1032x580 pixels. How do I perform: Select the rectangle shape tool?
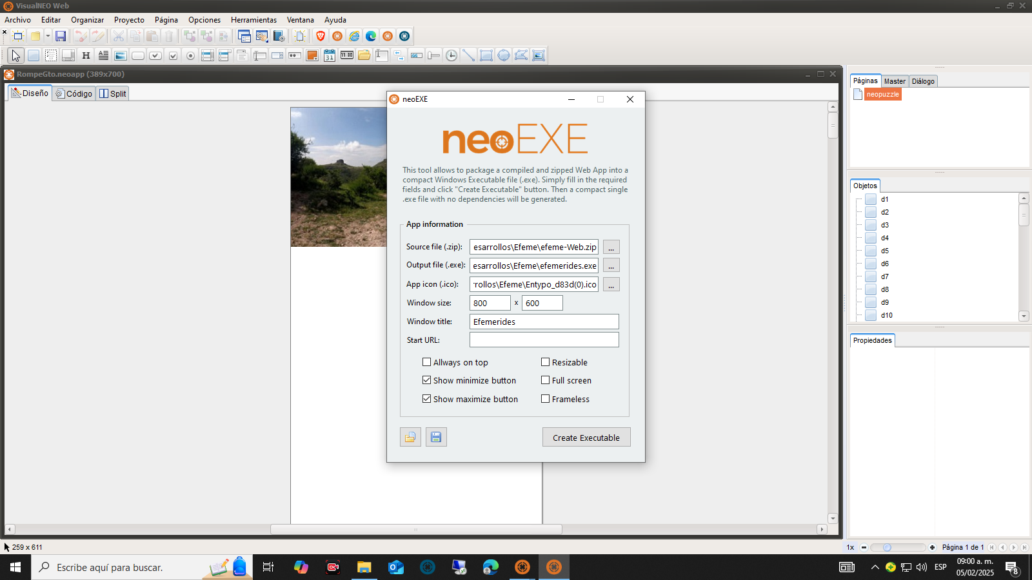pyautogui.click(x=486, y=55)
